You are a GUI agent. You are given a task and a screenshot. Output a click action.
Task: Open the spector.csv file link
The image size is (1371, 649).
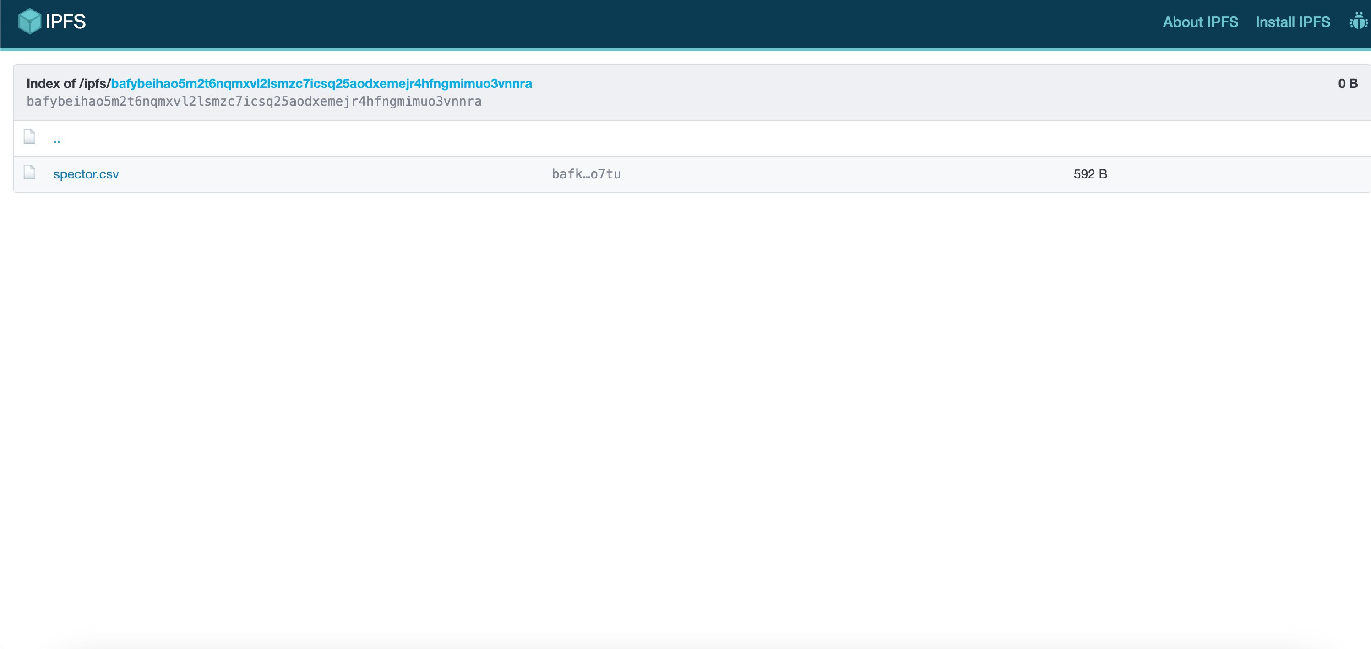point(86,174)
